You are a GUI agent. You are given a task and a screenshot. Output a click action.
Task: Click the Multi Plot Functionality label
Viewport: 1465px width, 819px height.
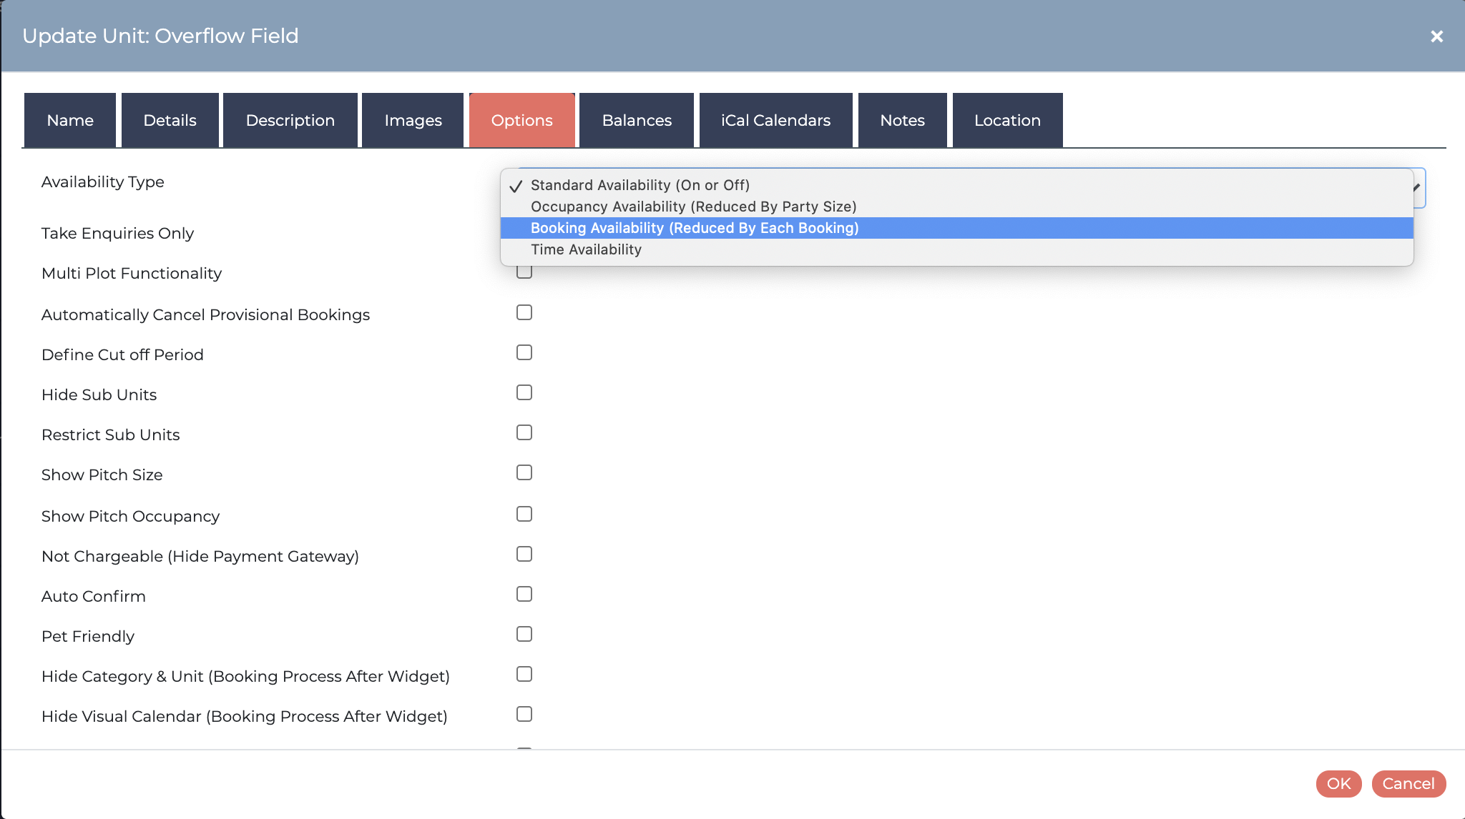132,273
